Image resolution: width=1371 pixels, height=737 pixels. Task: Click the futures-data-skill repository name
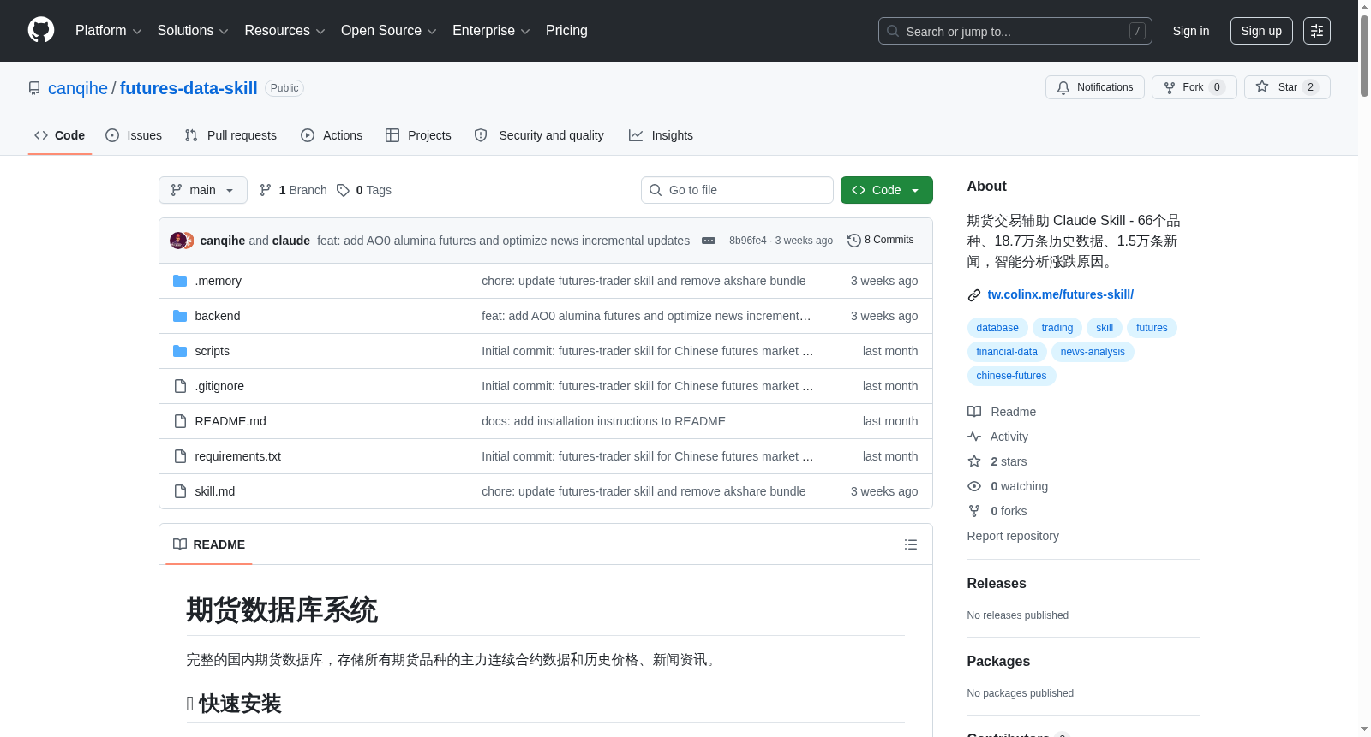point(189,88)
